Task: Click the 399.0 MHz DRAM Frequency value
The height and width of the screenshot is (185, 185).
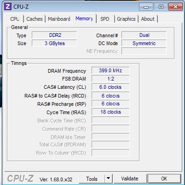Action: [110, 70]
